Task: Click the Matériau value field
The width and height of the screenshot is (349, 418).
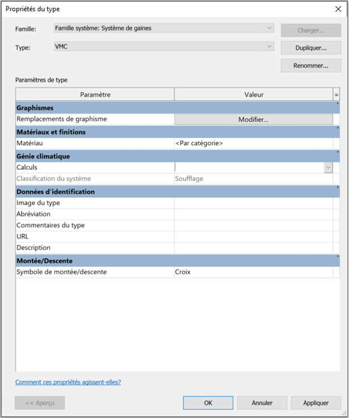Action: coord(253,143)
